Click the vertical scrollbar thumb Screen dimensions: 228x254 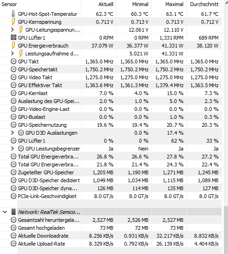pos(226,230)
